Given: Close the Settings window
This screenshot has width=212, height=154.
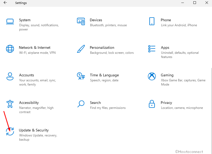Looking at the screenshot, I should click(x=206, y=3).
